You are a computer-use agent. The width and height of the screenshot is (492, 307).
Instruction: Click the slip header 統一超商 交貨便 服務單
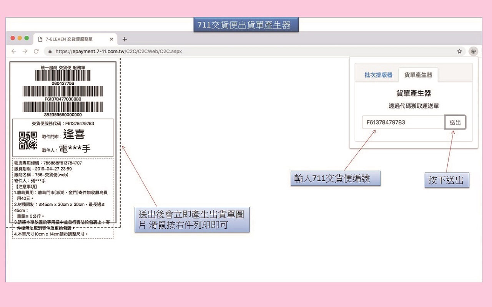(x=63, y=67)
